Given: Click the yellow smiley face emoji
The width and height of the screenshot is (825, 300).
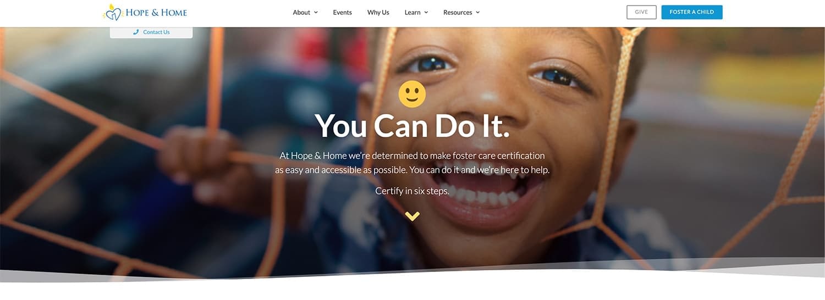Looking at the screenshot, I should coord(412,94).
